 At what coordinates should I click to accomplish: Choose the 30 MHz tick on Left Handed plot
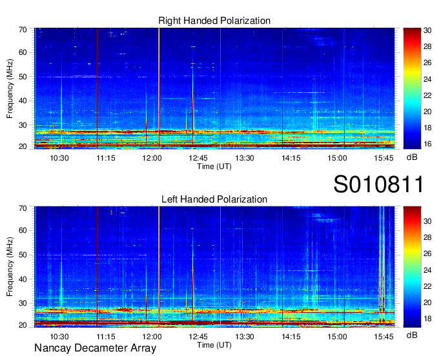pyautogui.click(x=23, y=303)
